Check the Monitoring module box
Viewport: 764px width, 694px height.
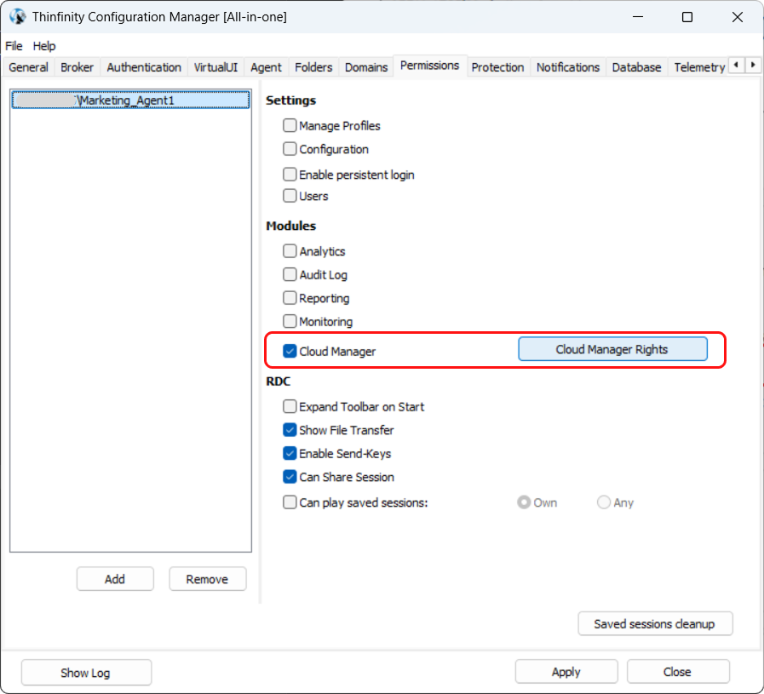point(290,321)
